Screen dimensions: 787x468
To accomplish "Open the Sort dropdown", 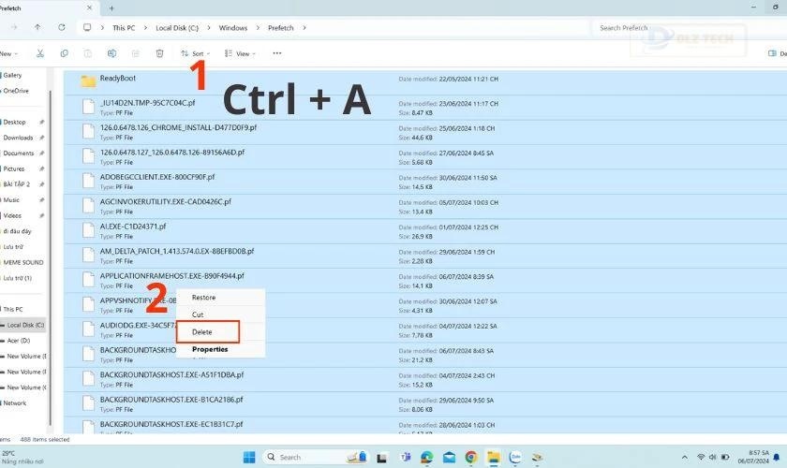I will click(x=193, y=54).
